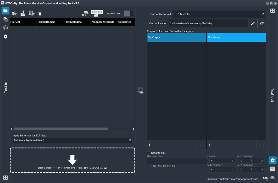Screen dimensions: 278x183
Task: Click the clear flags icon
Action: tap(85, 13)
